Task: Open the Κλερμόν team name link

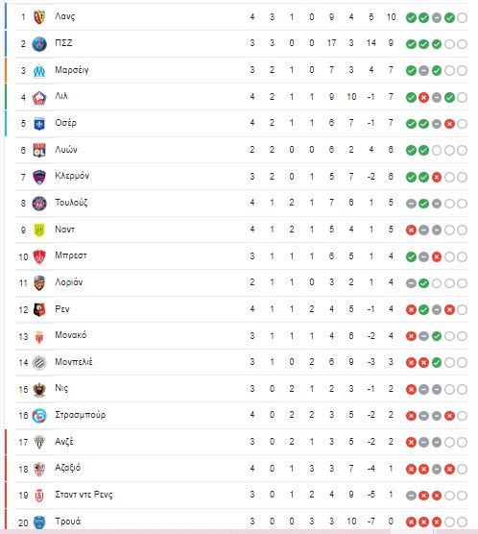Action: tap(72, 176)
